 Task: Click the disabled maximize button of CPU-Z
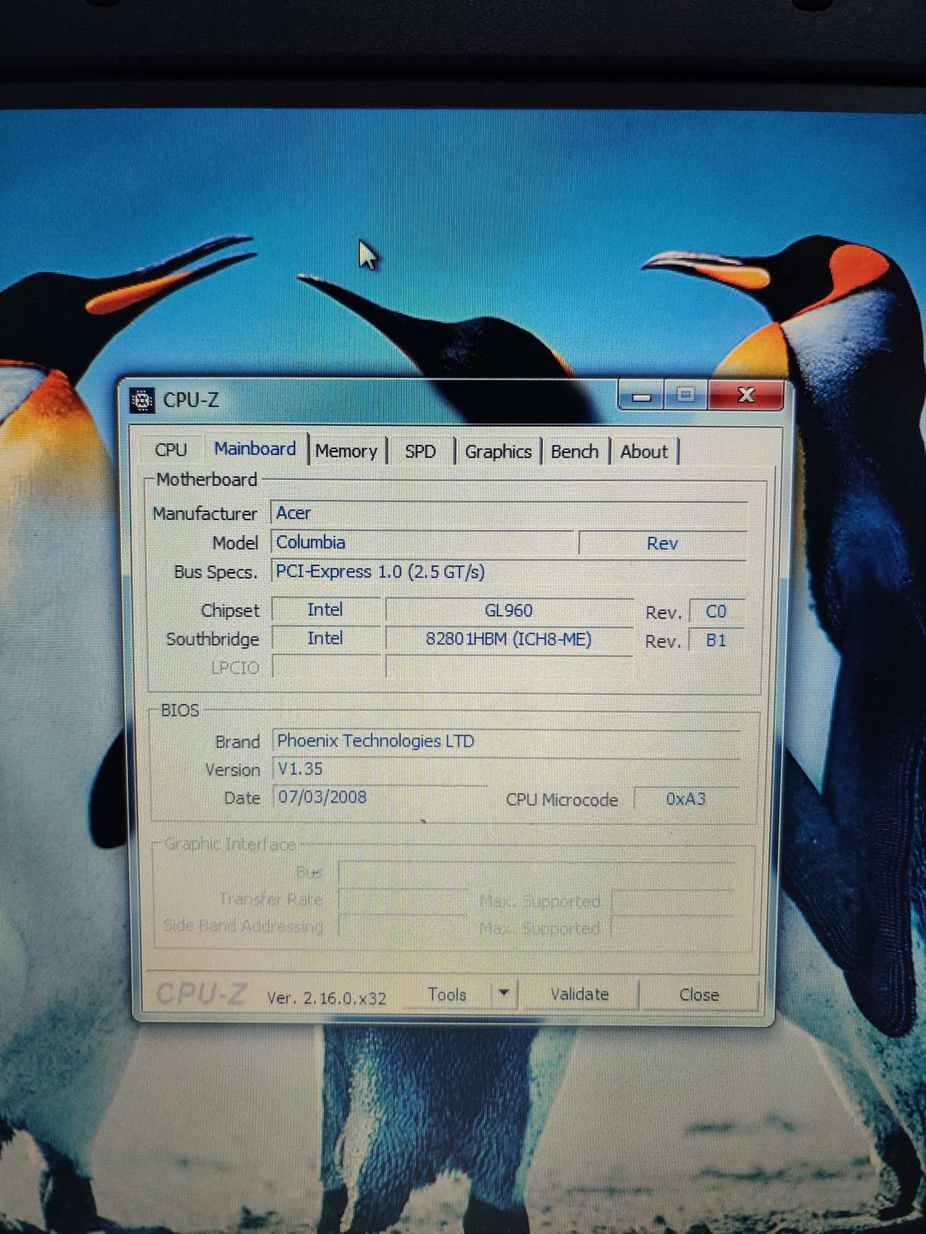686,395
